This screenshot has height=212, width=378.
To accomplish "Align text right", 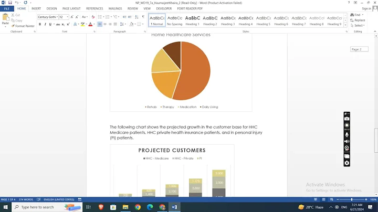I will point(110,24).
